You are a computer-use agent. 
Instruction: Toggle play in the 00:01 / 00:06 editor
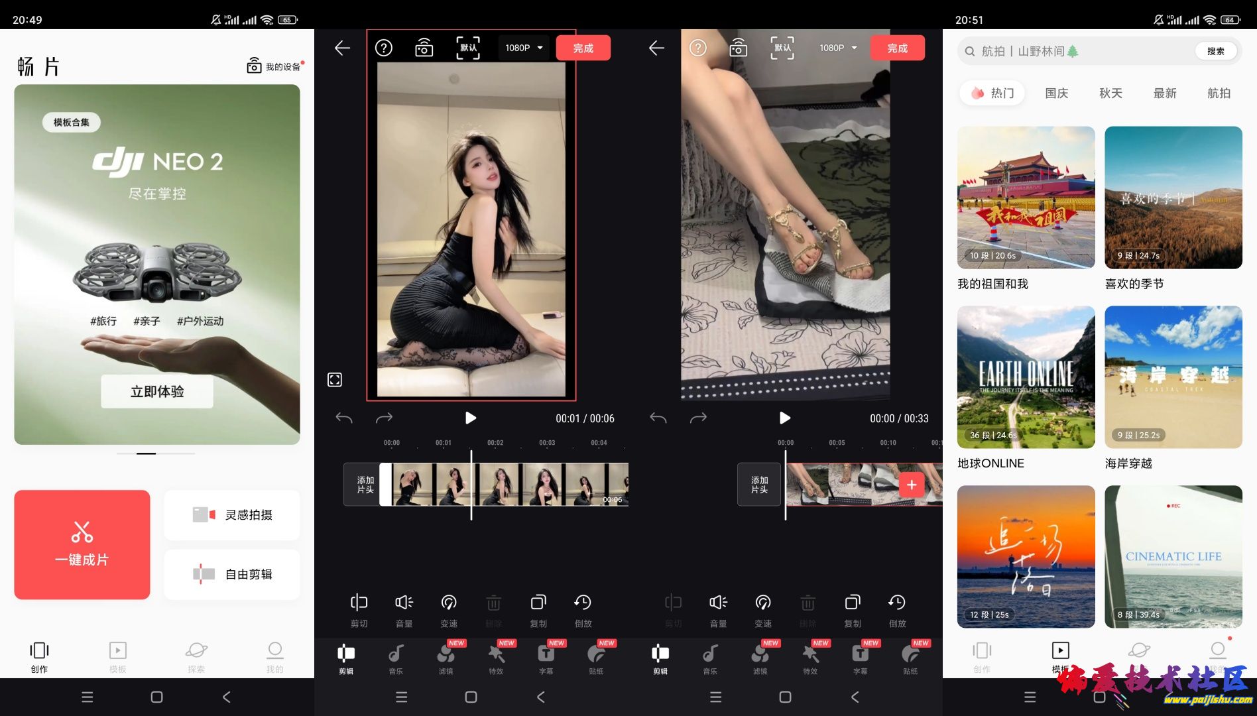(470, 418)
